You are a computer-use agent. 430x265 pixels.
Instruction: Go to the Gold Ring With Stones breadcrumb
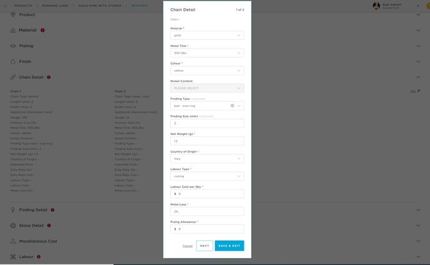click(x=100, y=6)
